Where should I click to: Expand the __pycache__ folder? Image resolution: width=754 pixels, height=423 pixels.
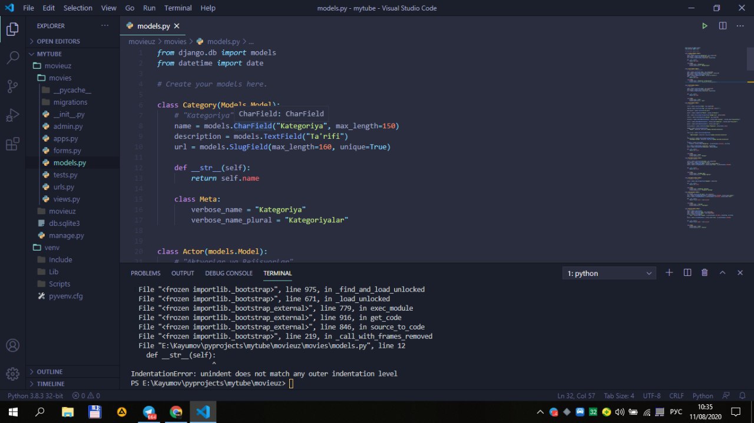74,90
